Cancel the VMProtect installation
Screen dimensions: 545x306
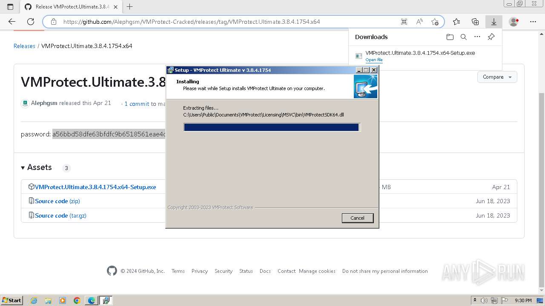(357, 218)
